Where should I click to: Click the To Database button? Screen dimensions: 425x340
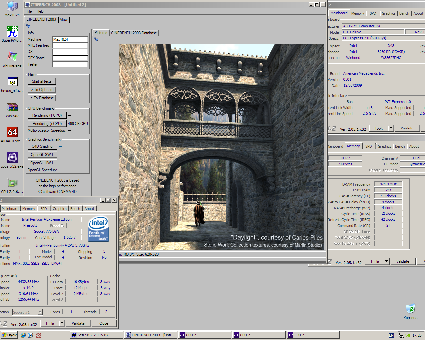[x=42, y=98]
